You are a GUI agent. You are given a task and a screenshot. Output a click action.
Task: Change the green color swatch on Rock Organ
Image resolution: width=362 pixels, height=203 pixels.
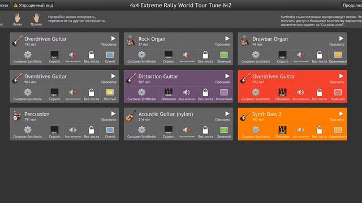click(224, 55)
